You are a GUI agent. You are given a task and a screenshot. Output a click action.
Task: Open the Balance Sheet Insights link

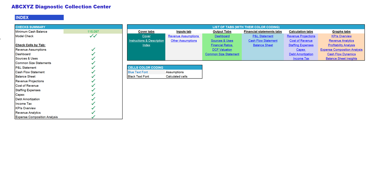point(341,59)
